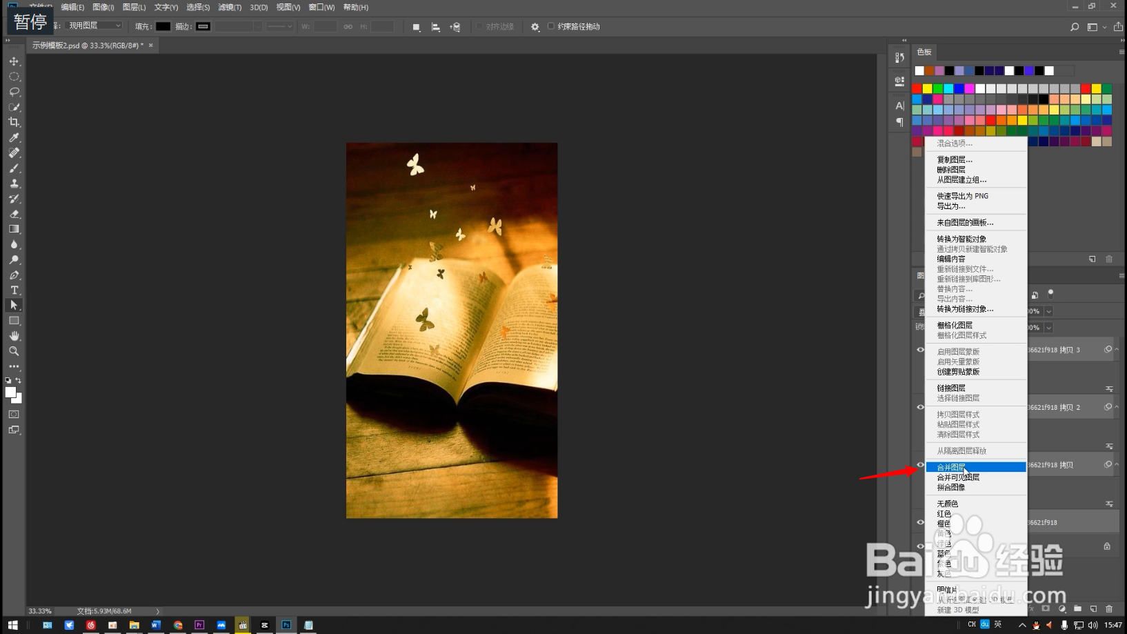Image resolution: width=1127 pixels, height=634 pixels.
Task: Open the 现用图层 selection dropdown
Action: click(94, 26)
